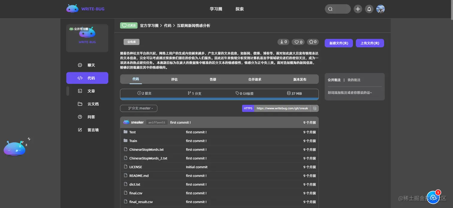
Task: Click the git clone URL field
Action: 282,108
